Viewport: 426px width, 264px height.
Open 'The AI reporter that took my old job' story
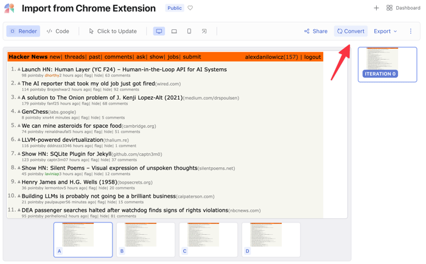click(x=88, y=83)
